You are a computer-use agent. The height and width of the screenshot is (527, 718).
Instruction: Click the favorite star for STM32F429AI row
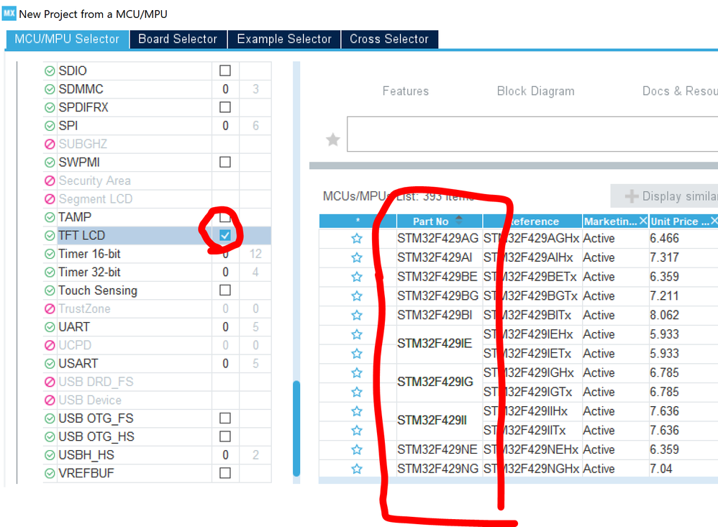[357, 257]
